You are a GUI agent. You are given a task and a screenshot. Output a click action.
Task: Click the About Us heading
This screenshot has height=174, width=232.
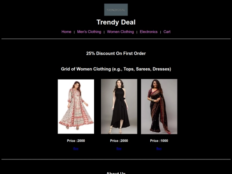pyautogui.click(x=116, y=173)
